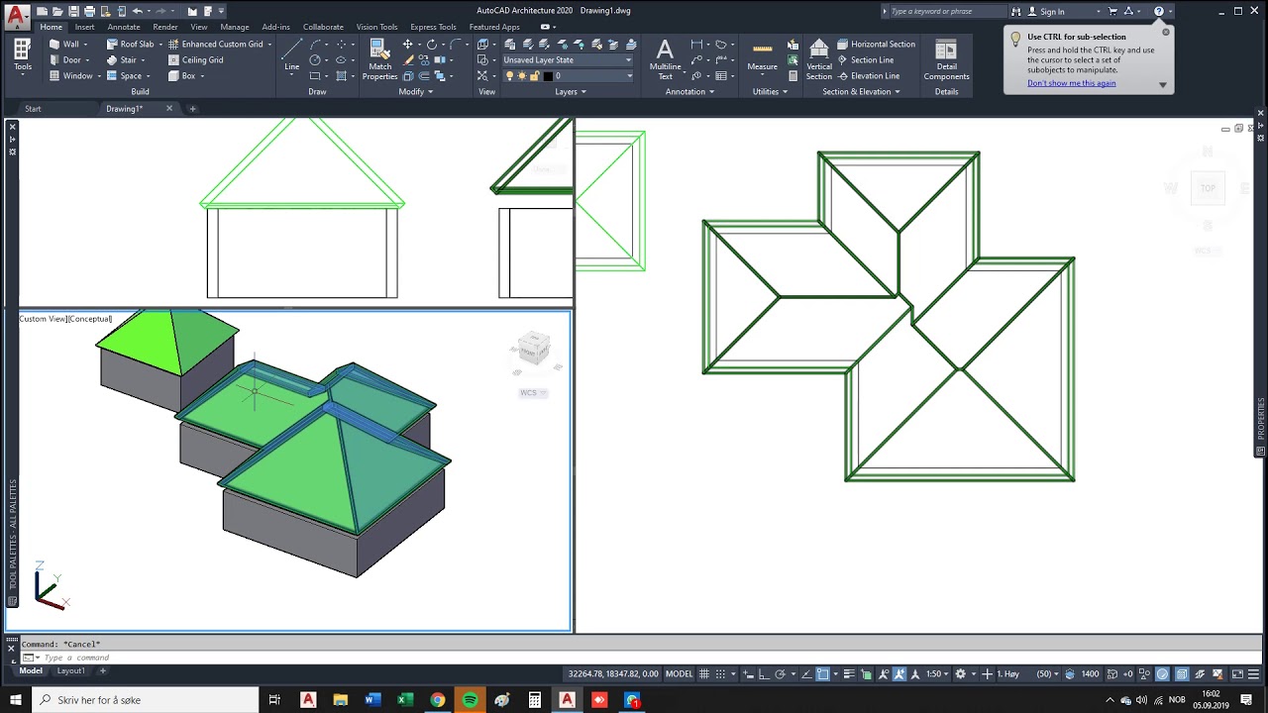Screen dimensions: 1268x713
Task: Open the Render ribbon tab
Action: 165,27
